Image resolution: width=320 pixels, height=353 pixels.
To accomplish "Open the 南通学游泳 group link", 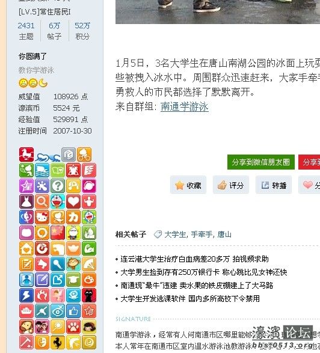I will (185, 106).
